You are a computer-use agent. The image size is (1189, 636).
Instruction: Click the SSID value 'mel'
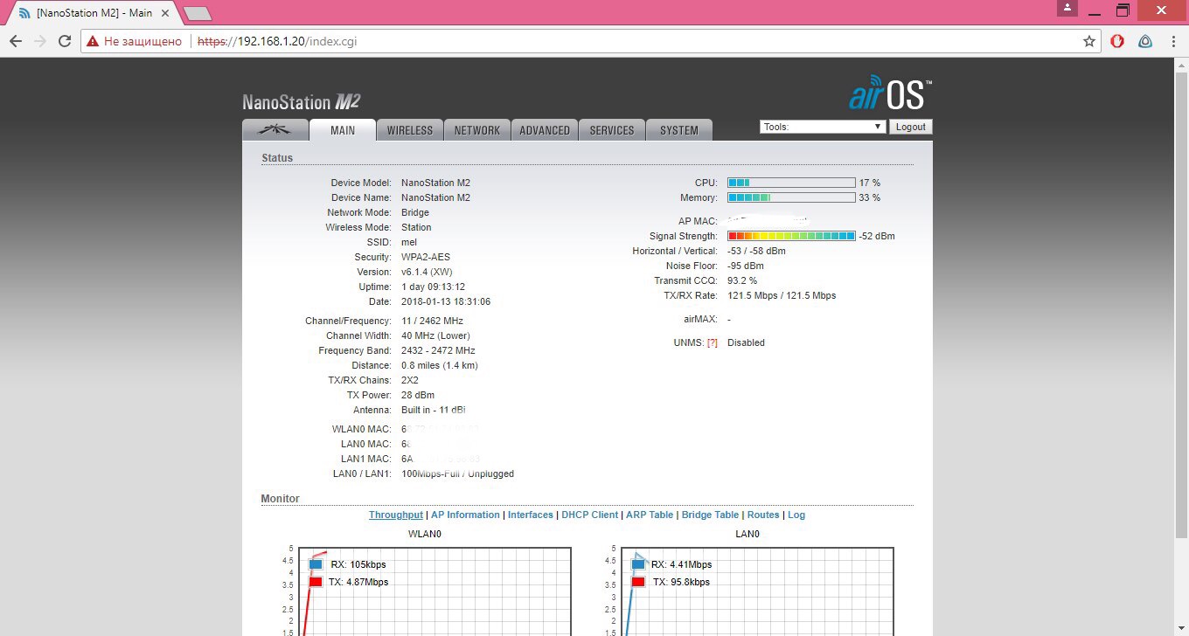click(x=409, y=242)
